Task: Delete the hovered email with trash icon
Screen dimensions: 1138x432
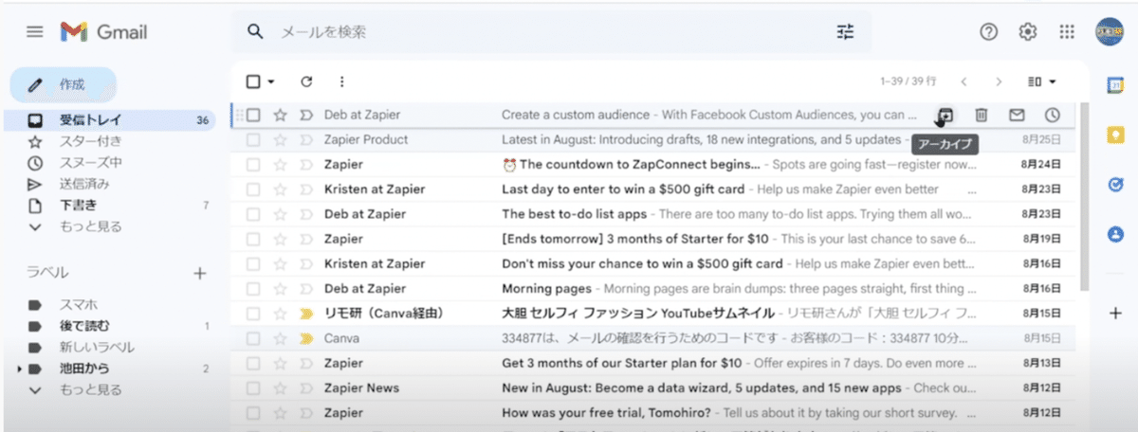Action: [x=982, y=116]
